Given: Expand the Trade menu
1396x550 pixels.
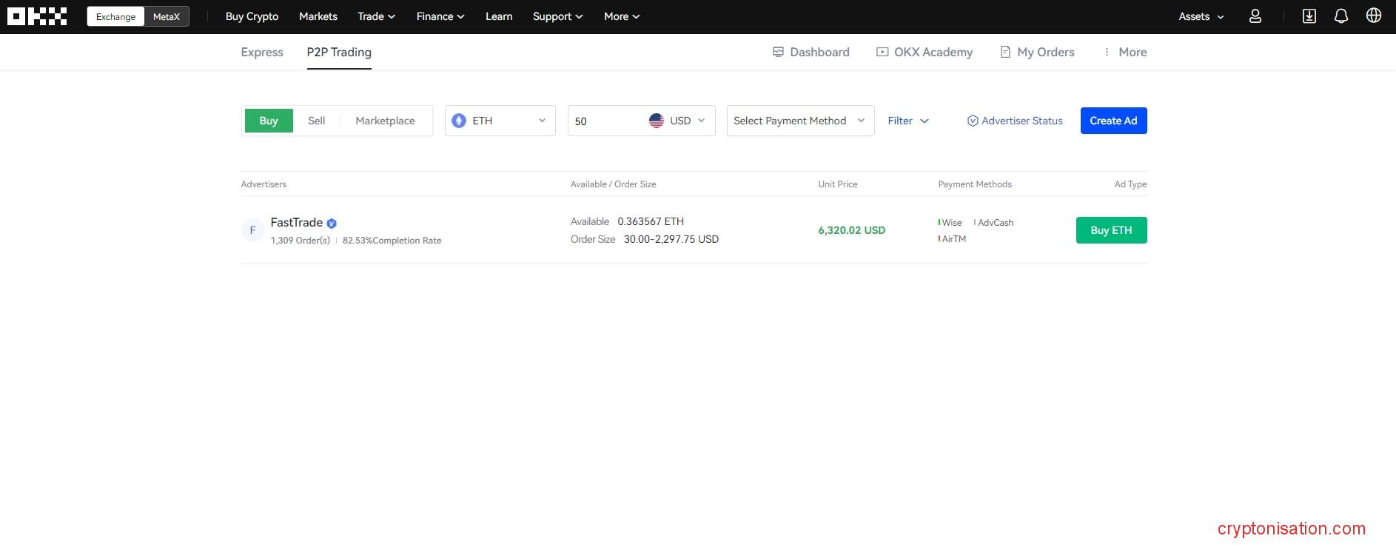Looking at the screenshot, I should pyautogui.click(x=376, y=16).
